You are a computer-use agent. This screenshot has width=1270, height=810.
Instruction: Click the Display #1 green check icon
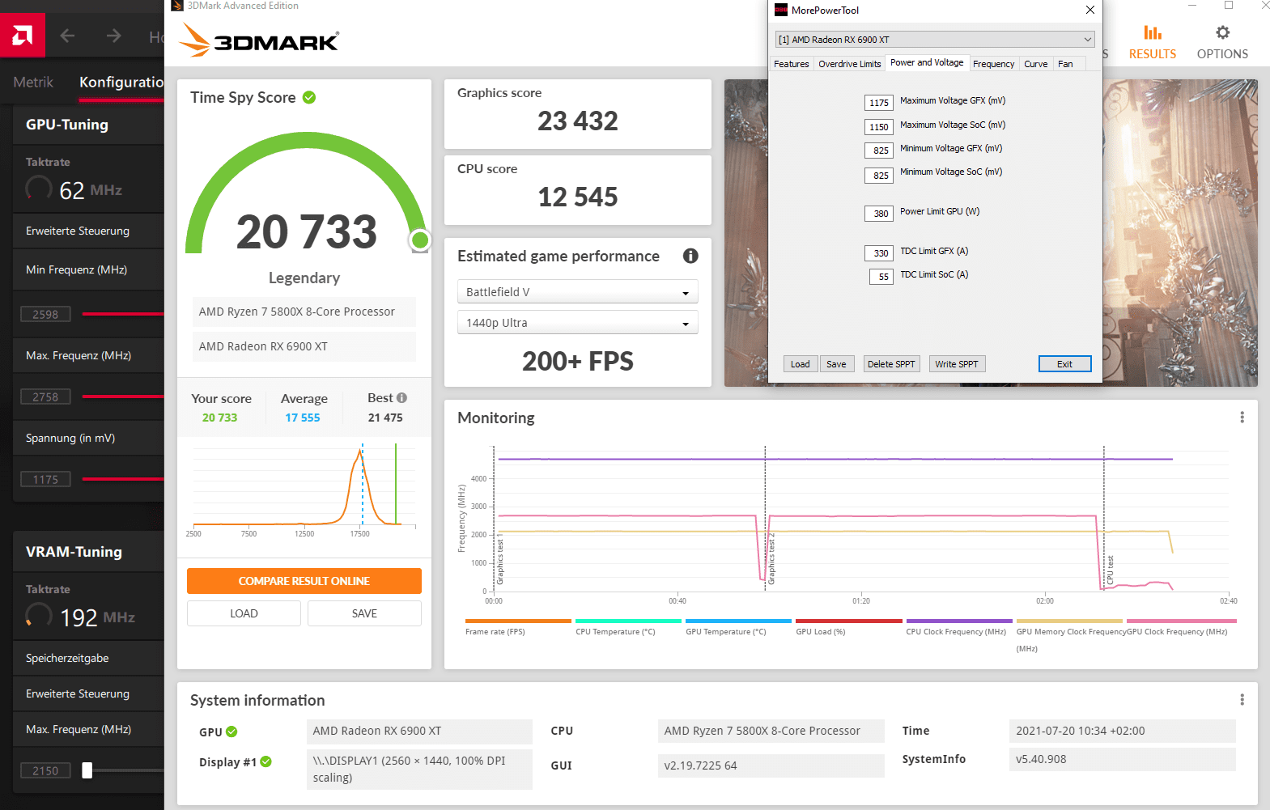tap(266, 761)
